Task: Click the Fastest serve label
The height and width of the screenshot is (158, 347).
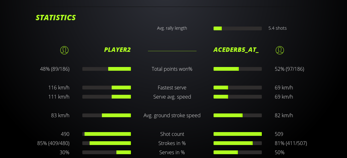Action: (172, 88)
